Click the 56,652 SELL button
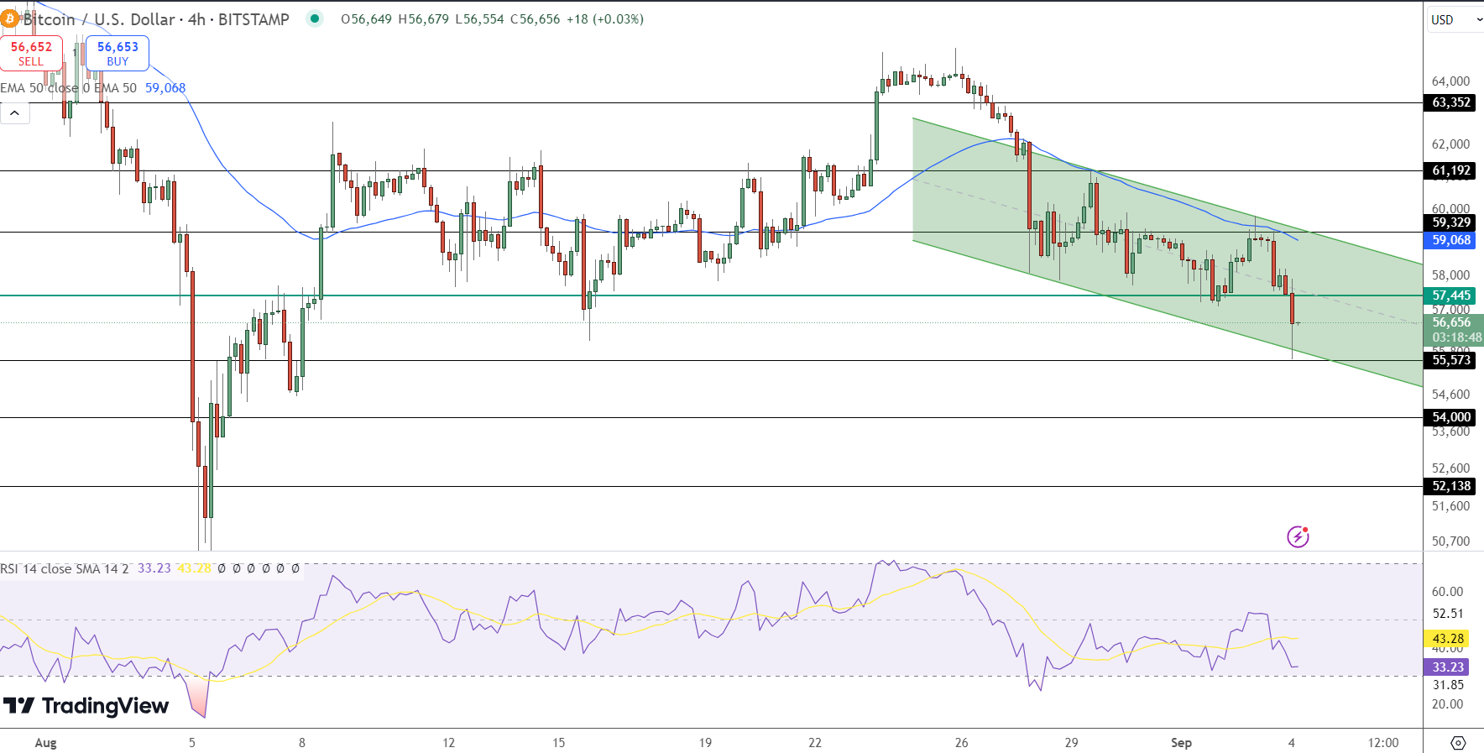This screenshot has height=753, width=1484. (x=31, y=53)
